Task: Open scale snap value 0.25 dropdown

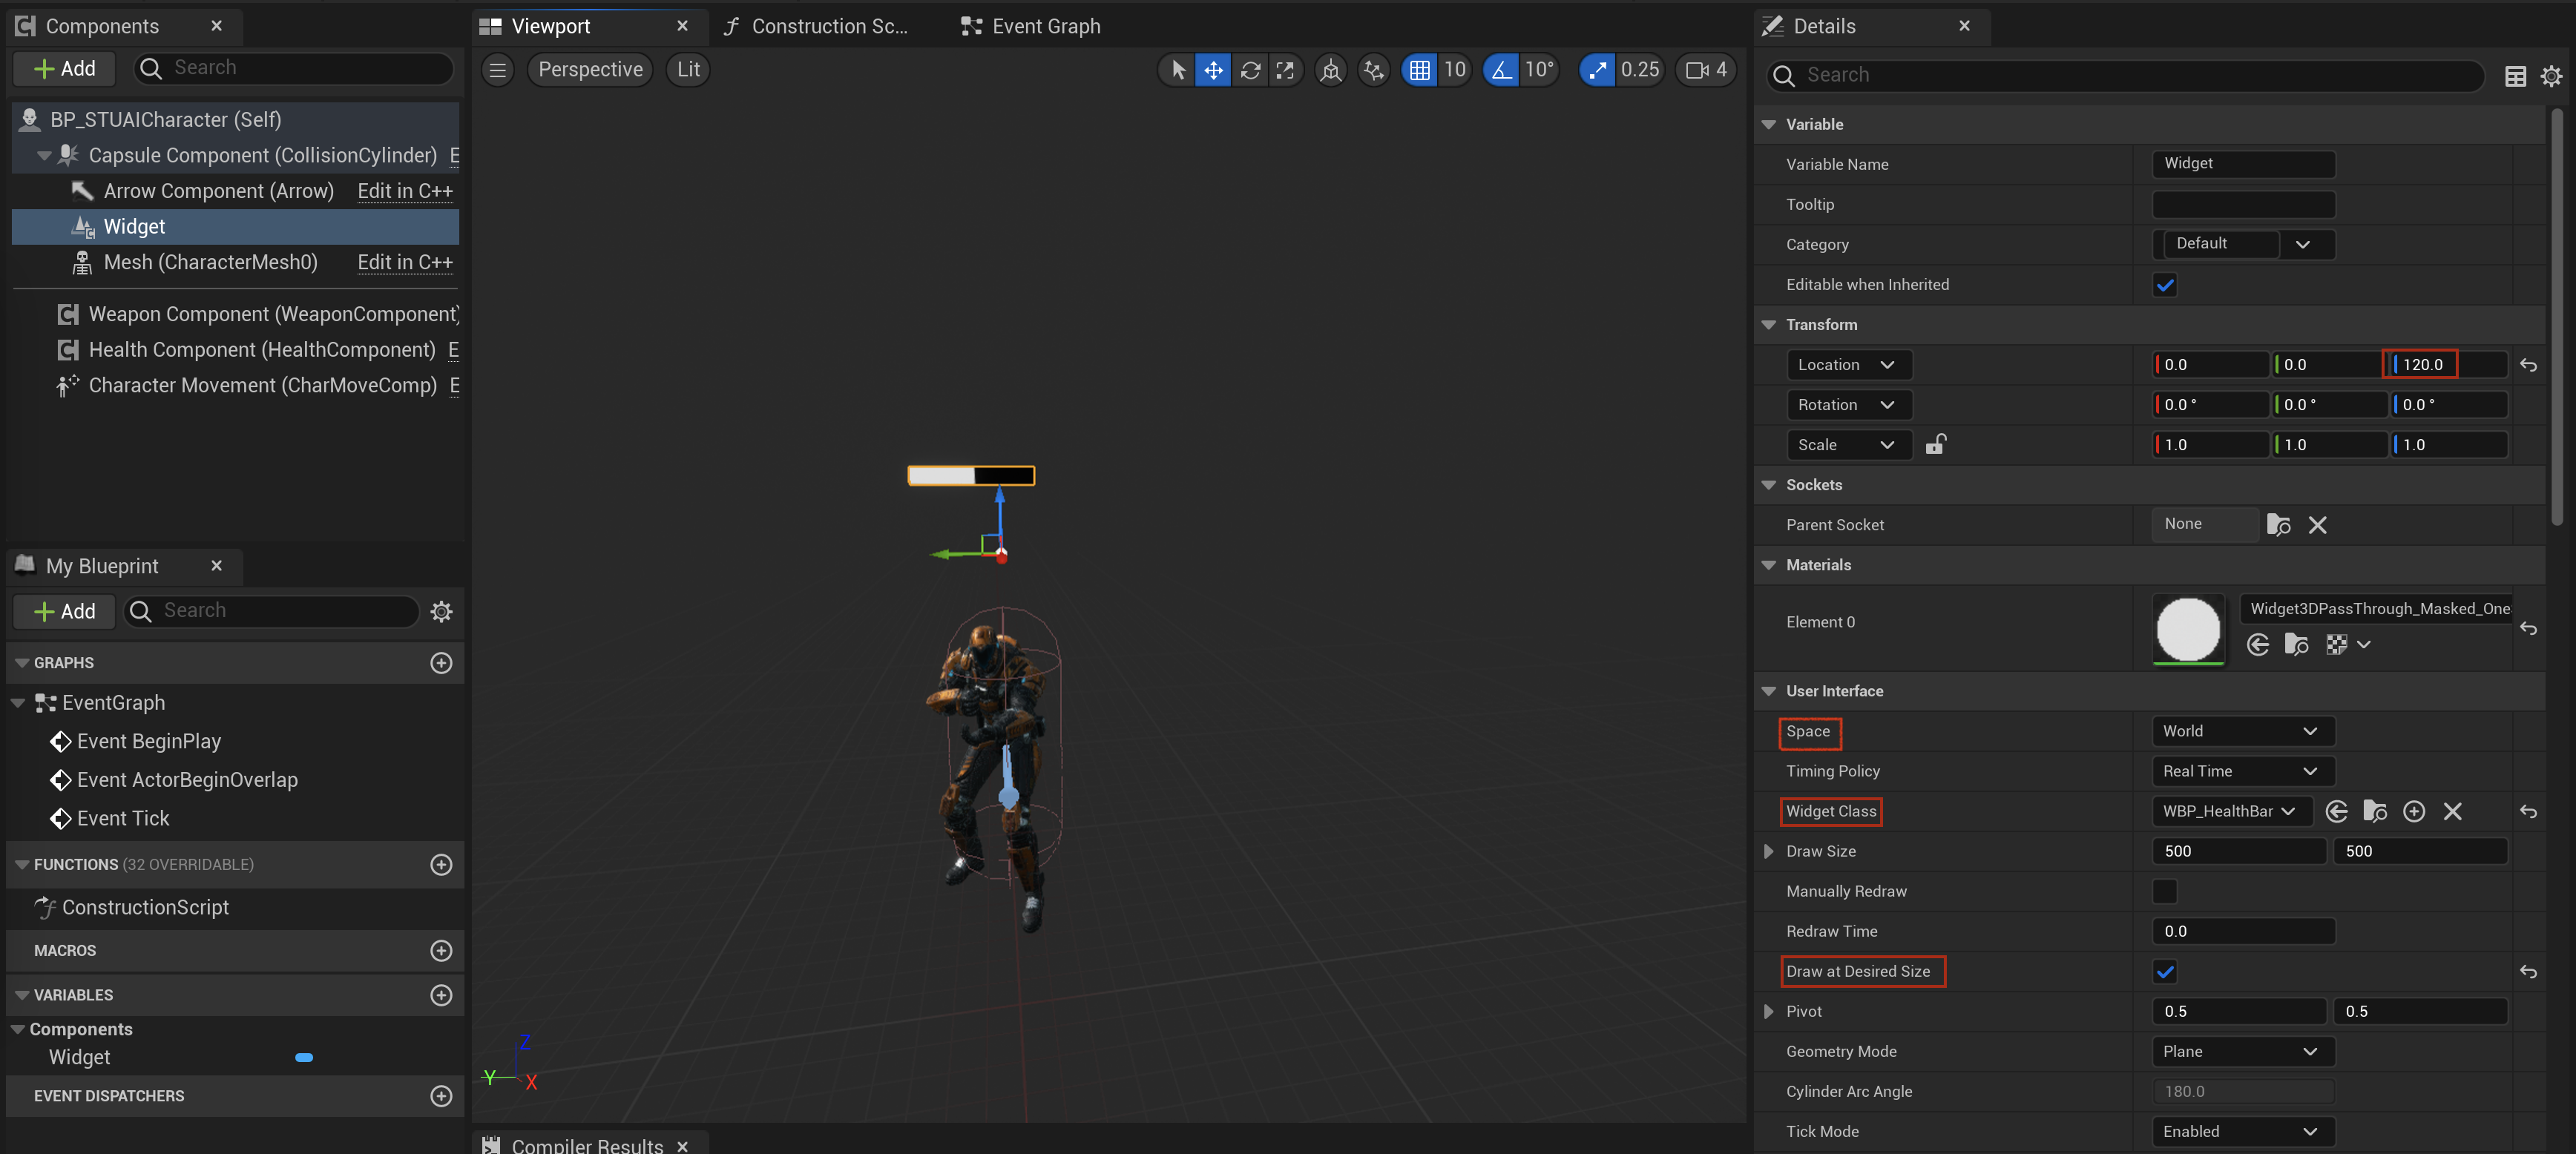Action: click(x=1640, y=70)
